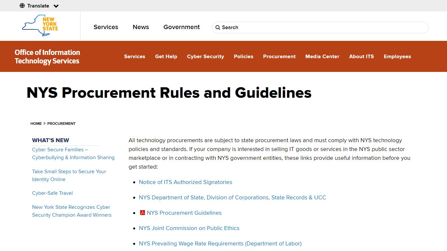The height and width of the screenshot is (251, 447).
Task: Expand the Translate dropdown chevron
Action: [56, 6]
